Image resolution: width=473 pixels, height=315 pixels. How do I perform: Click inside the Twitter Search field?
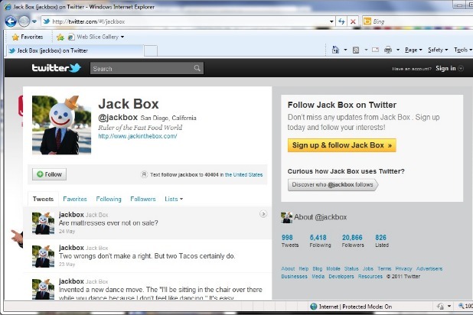point(142,69)
